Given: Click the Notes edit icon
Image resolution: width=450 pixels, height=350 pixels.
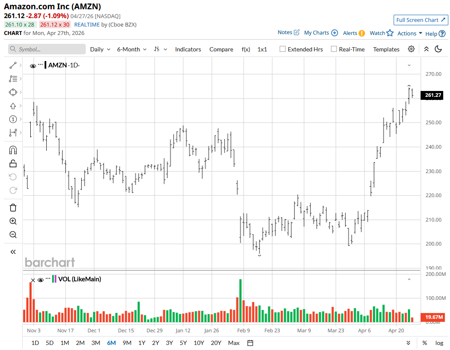Looking at the screenshot, I should coord(297,32).
